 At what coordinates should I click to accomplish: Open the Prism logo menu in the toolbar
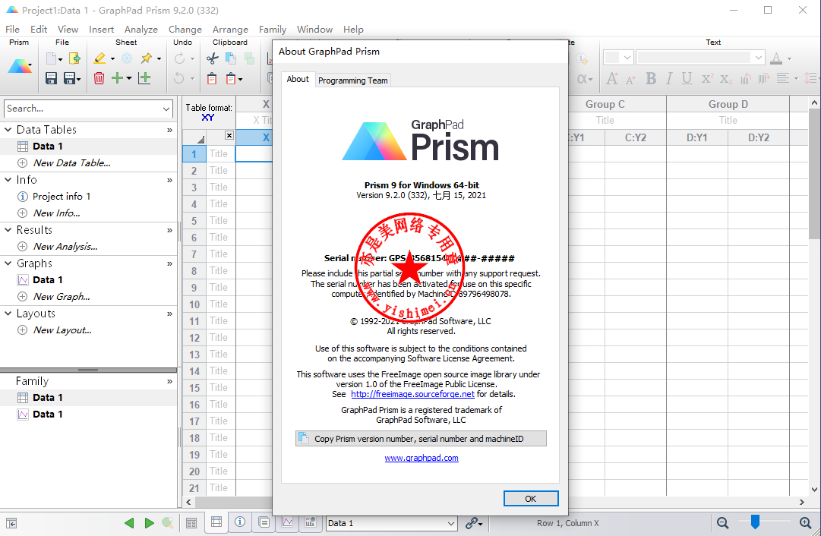(x=20, y=66)
